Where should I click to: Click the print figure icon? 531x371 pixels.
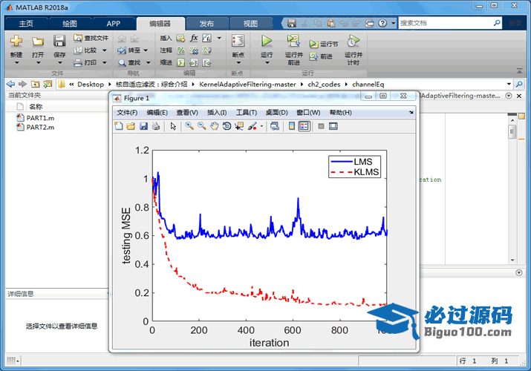[x=156, y=126]
